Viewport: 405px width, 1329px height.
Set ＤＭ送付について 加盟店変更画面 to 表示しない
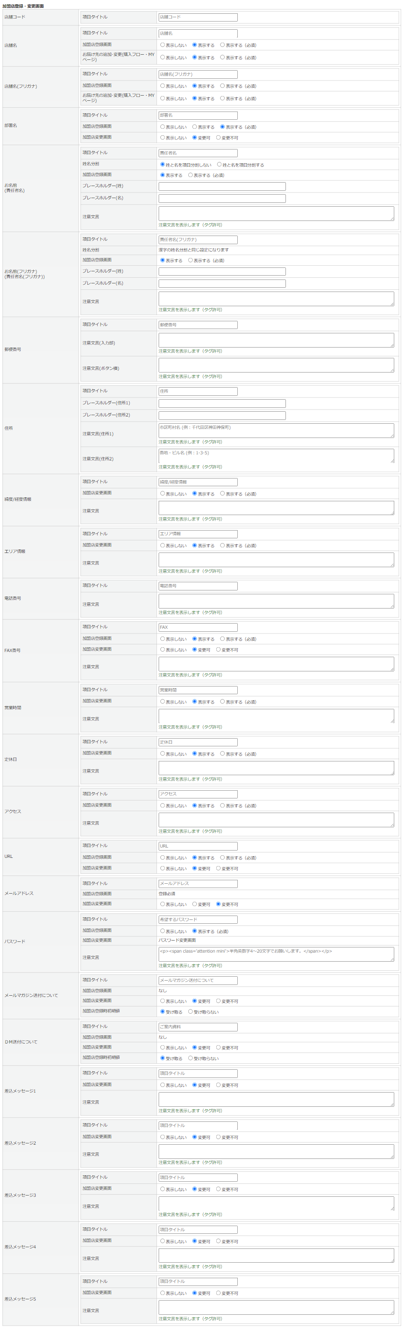point(163,1047)
